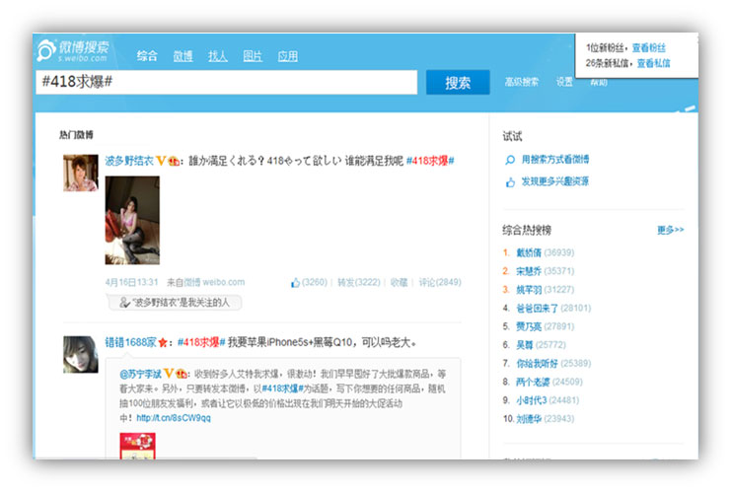The image size is (731, 492).
Task: Like the first post via thumbs-up icon
Action: coord(295,283)
